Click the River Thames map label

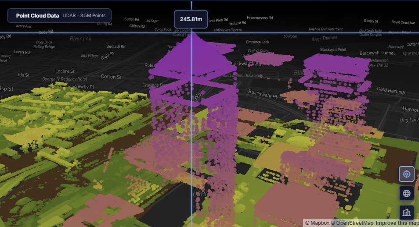coord(324,39)
